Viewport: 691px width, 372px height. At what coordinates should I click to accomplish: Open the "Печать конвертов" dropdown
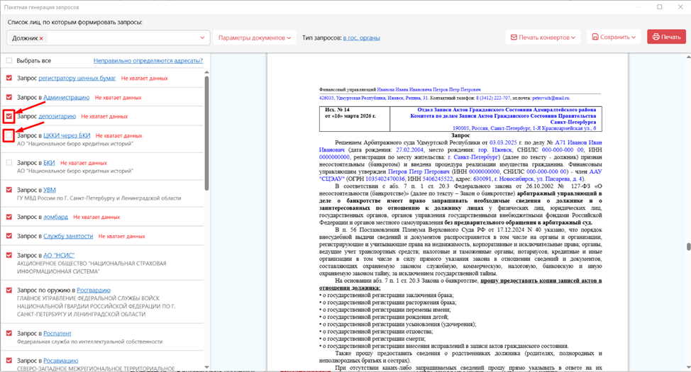point(543,37)
